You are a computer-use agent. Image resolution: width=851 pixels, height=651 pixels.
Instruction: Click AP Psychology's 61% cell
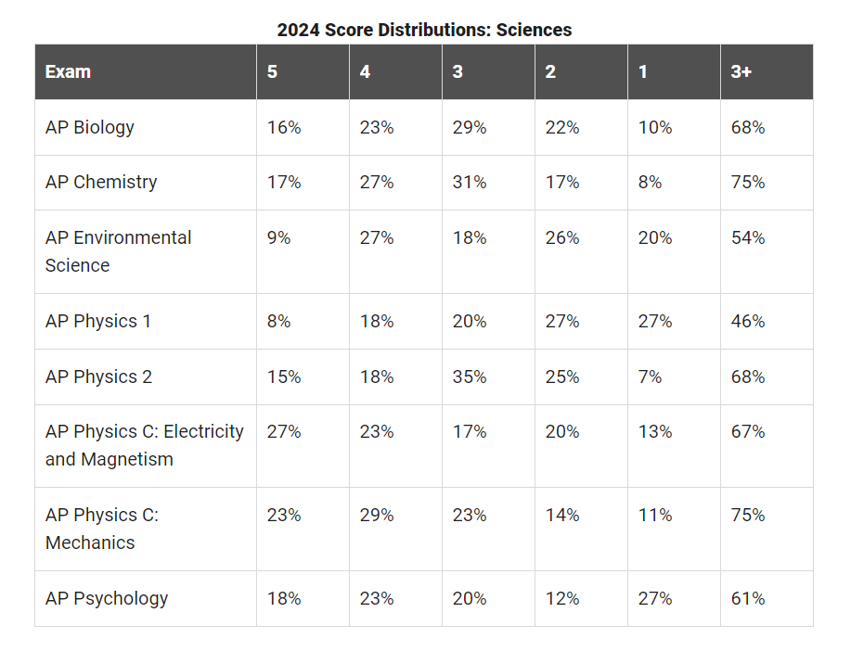(748, 598)
